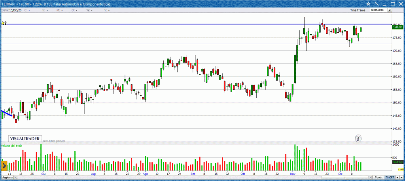The height and width of the screenshot is (181, 405).
Task: Maximize the chart window
Action: point(393,4)
